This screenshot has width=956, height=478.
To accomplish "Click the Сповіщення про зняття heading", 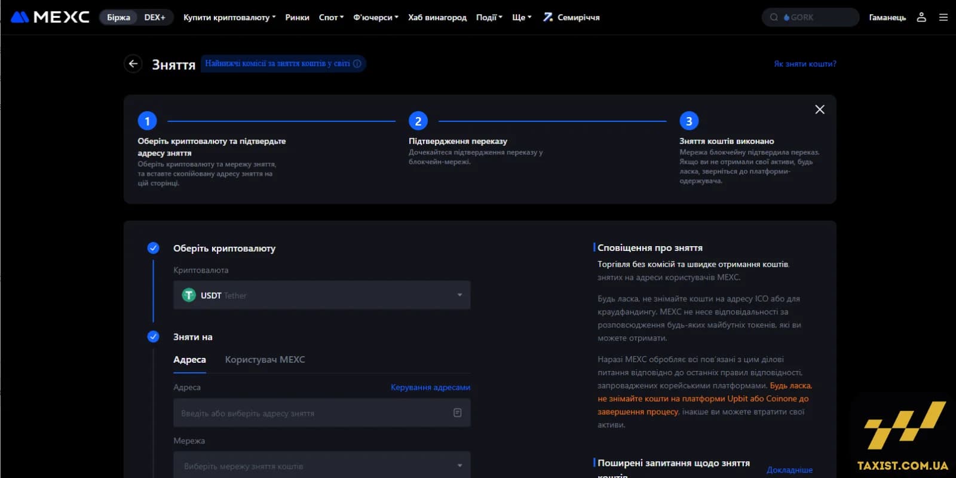I will point(650,247).
